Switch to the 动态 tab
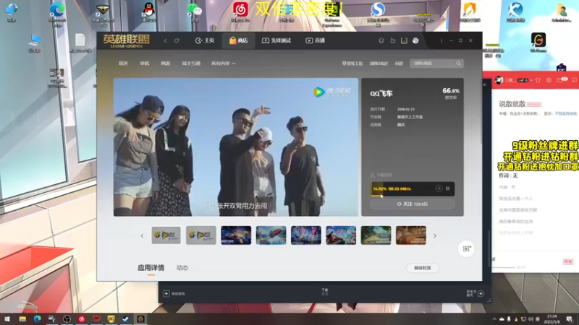Viewport: 579px width, 325px height. (182, 268)
